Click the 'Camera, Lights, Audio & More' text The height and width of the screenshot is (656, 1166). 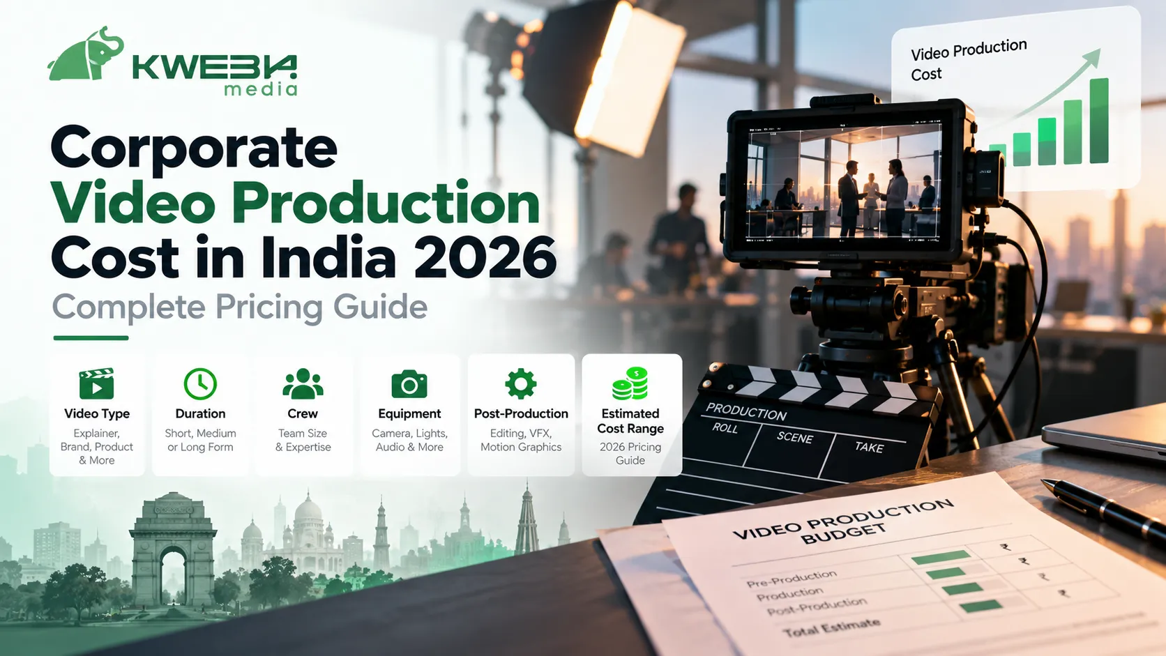tap(409, 440)
